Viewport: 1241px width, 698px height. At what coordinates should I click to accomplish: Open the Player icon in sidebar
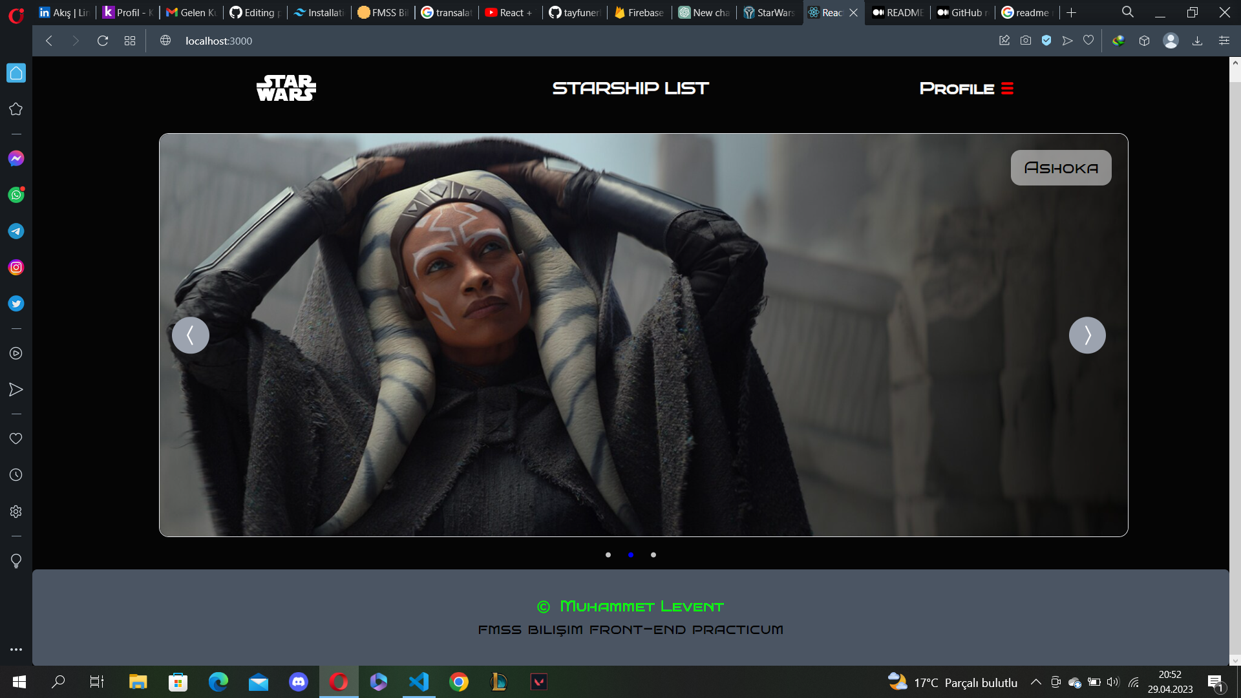(x=16, y=354)
